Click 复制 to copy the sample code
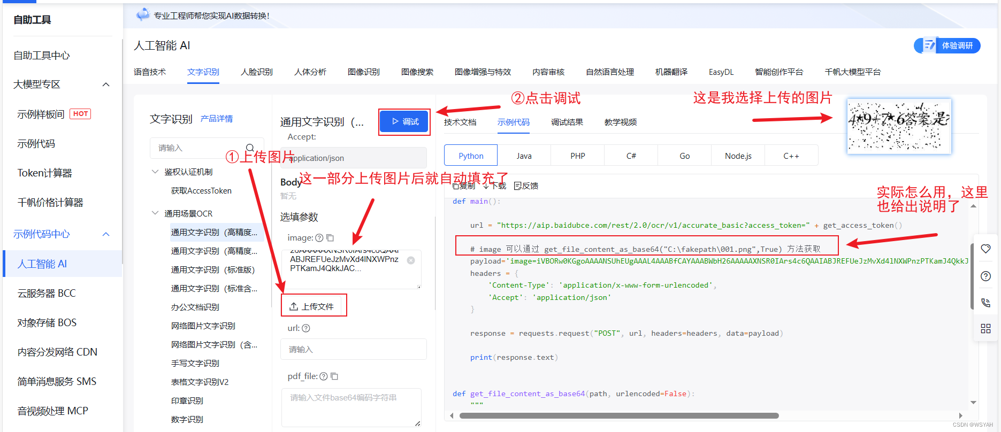1001x432 pixels. pos(464,186)
